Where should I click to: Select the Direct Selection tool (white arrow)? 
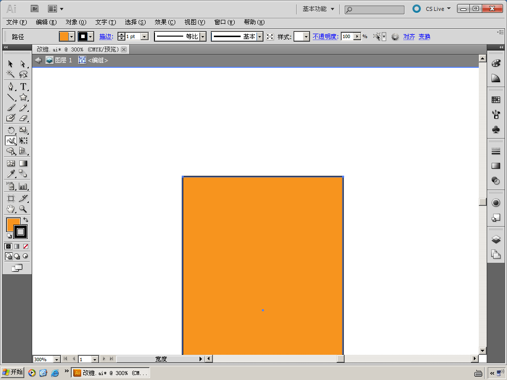23,64
